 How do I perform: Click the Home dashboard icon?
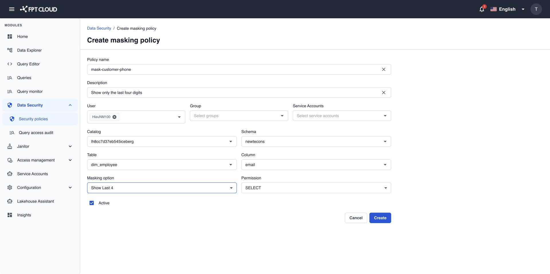click(10, 37)
